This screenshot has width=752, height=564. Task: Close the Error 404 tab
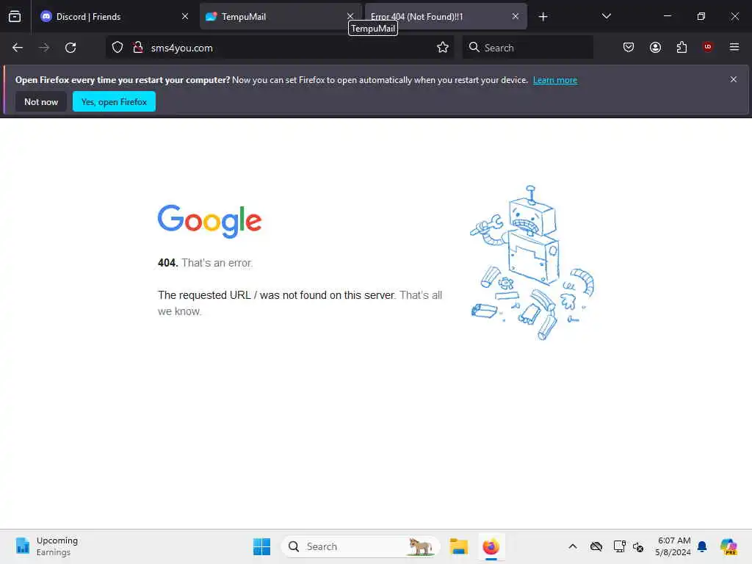516,16
